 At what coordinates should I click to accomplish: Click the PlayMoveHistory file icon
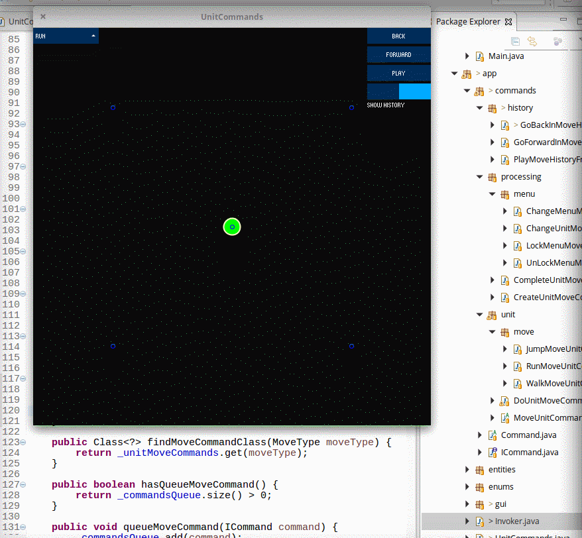pyautogui.click(x=505, y=160)
